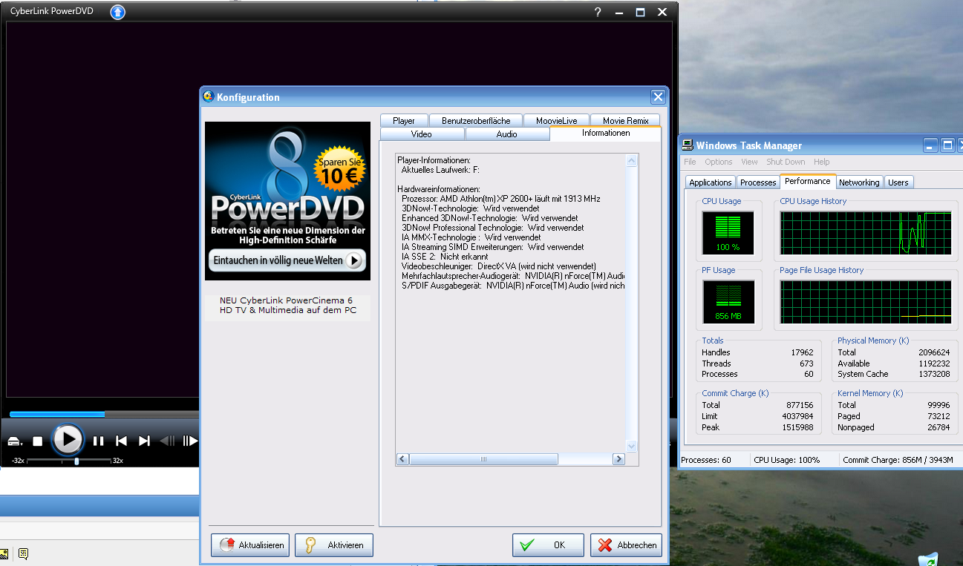Click the Page File Usage History graph

[x=866, y=301]
